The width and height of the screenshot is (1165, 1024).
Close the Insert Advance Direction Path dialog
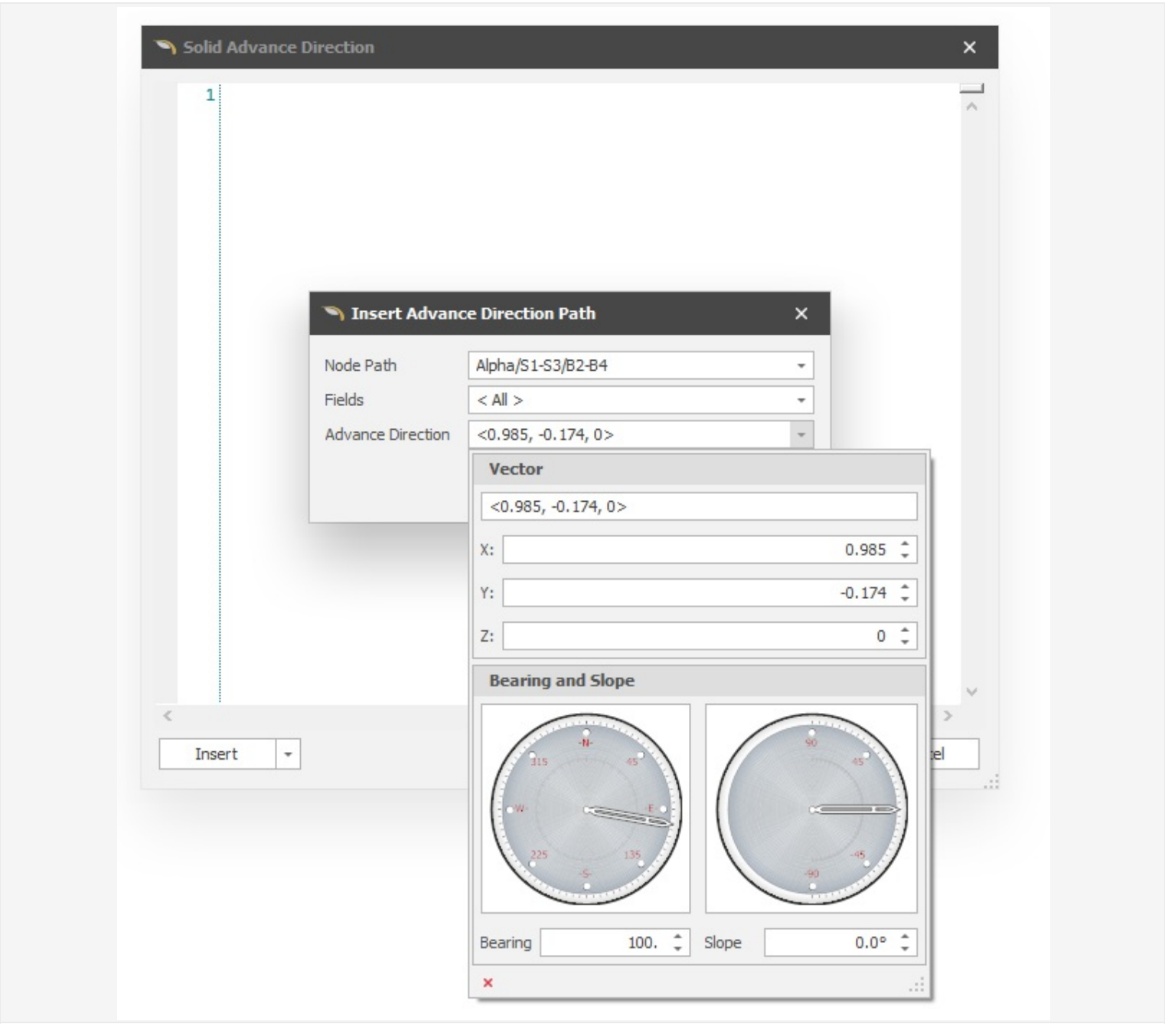point(801,313)
